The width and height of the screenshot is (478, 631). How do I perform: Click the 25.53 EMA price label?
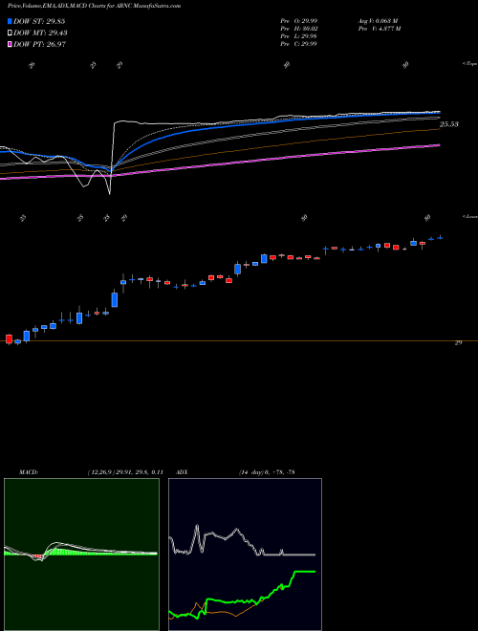pos(449,124)
